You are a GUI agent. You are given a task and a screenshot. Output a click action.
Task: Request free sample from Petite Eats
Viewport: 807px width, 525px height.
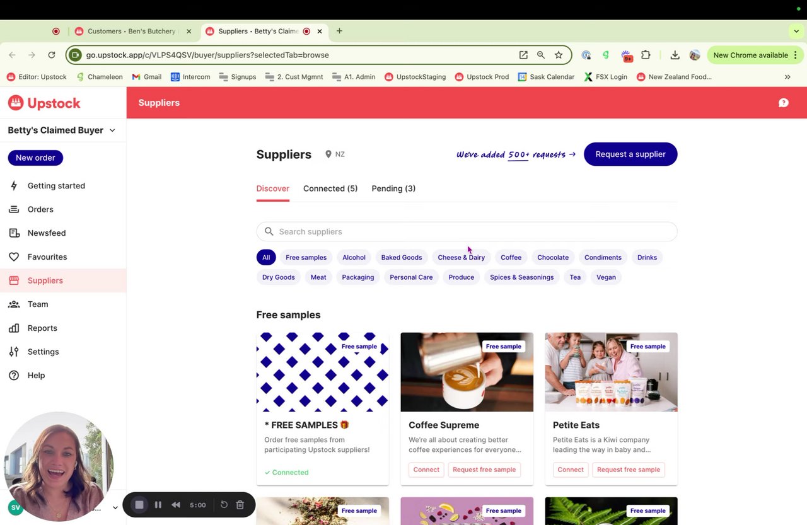coord(629,470)
